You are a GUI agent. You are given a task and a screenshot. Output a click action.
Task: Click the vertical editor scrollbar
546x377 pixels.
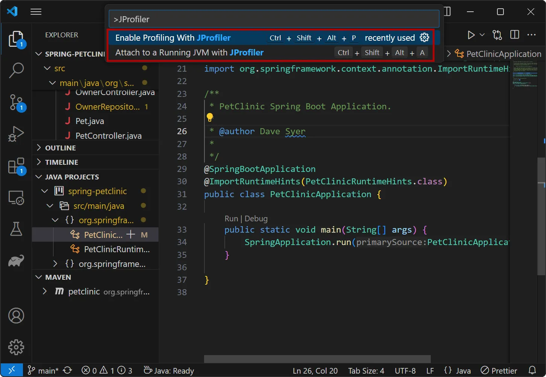[541, 216]
